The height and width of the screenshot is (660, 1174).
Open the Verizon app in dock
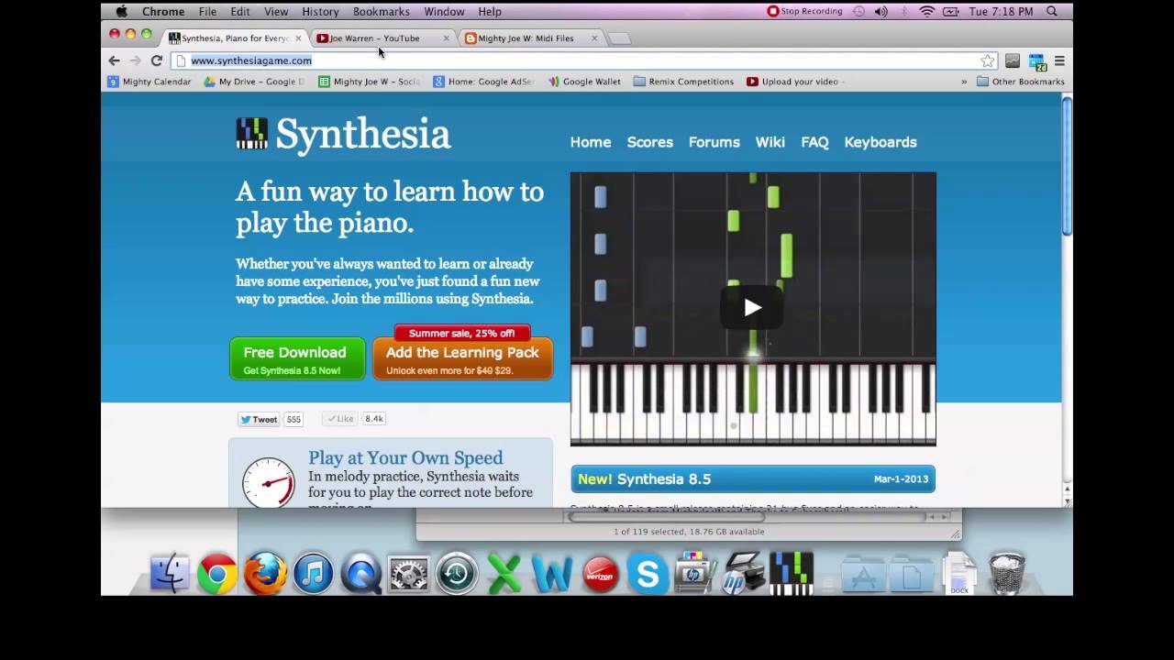tap(600, 575)
